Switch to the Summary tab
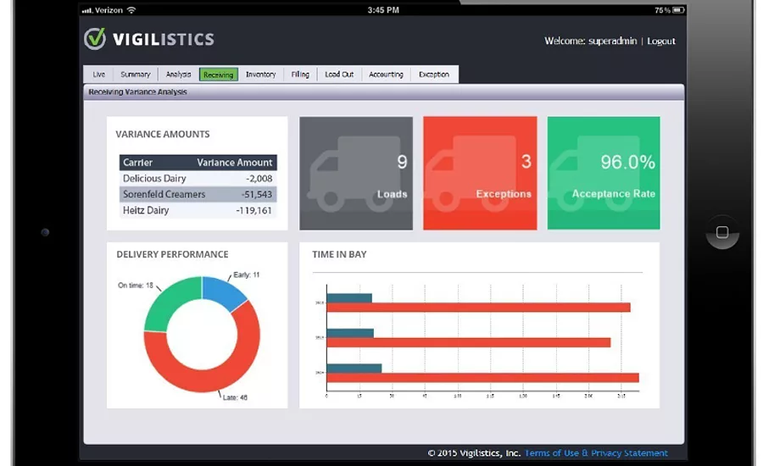 [x=136, y=75]
